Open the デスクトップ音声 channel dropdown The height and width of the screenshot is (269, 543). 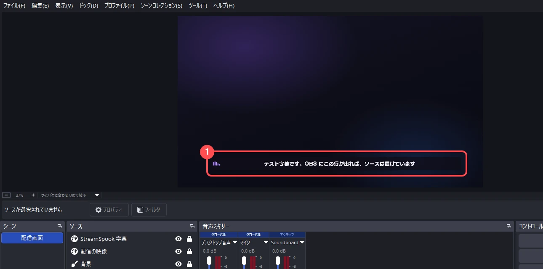click(235, 243)
